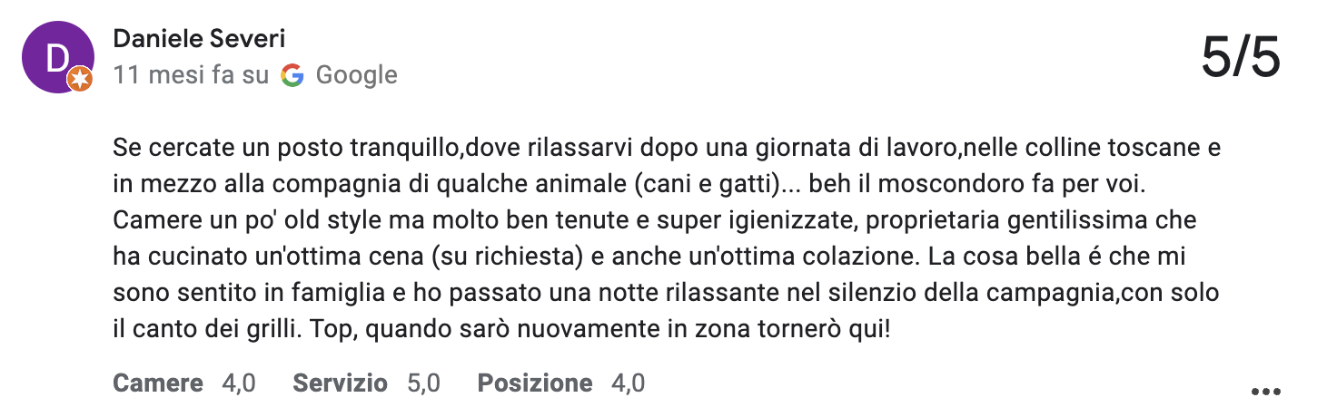Click review line starting "Se cercate un posto"
The height and width of the screenshot is (417, 1337).
click(x=667, y=147)
